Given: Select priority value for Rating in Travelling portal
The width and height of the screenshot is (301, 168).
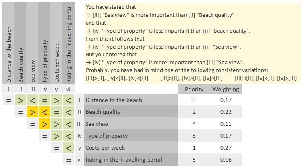Looking at the screenshot, I should click(194, 160).
